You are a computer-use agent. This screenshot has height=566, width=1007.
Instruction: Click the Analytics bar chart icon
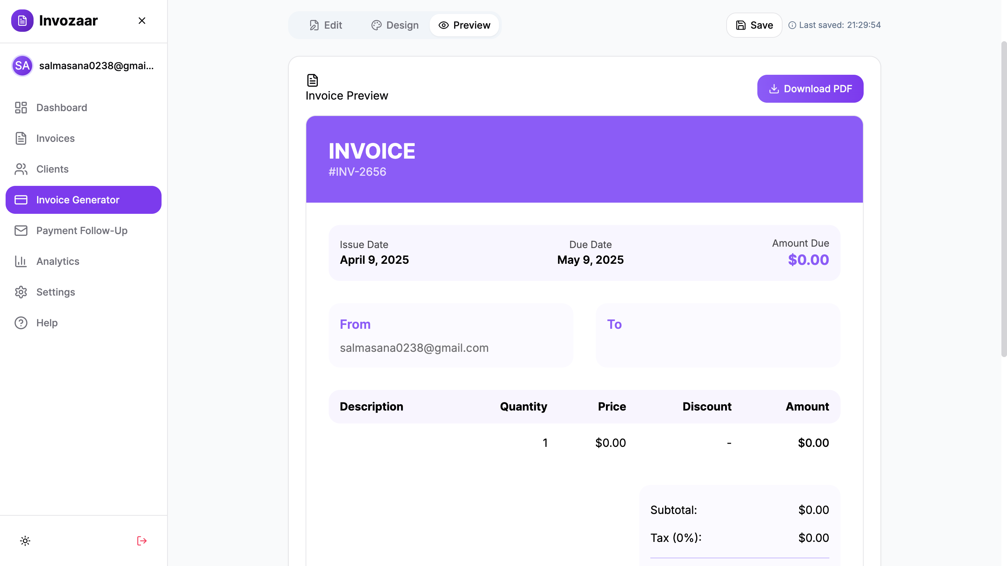pos(21,261)
